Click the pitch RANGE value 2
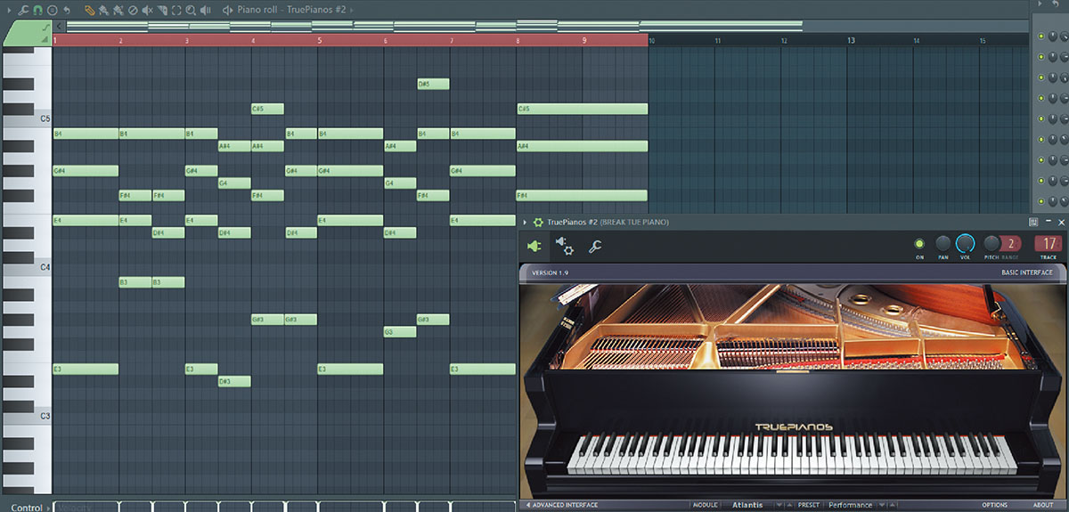Screen dimensions: 1069x512 point(1010,243)
